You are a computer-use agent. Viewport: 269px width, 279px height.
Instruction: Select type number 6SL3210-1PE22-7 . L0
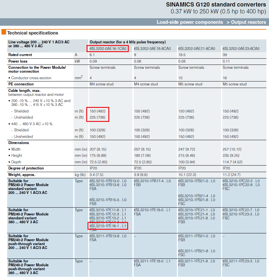click(x=241, y=210)
